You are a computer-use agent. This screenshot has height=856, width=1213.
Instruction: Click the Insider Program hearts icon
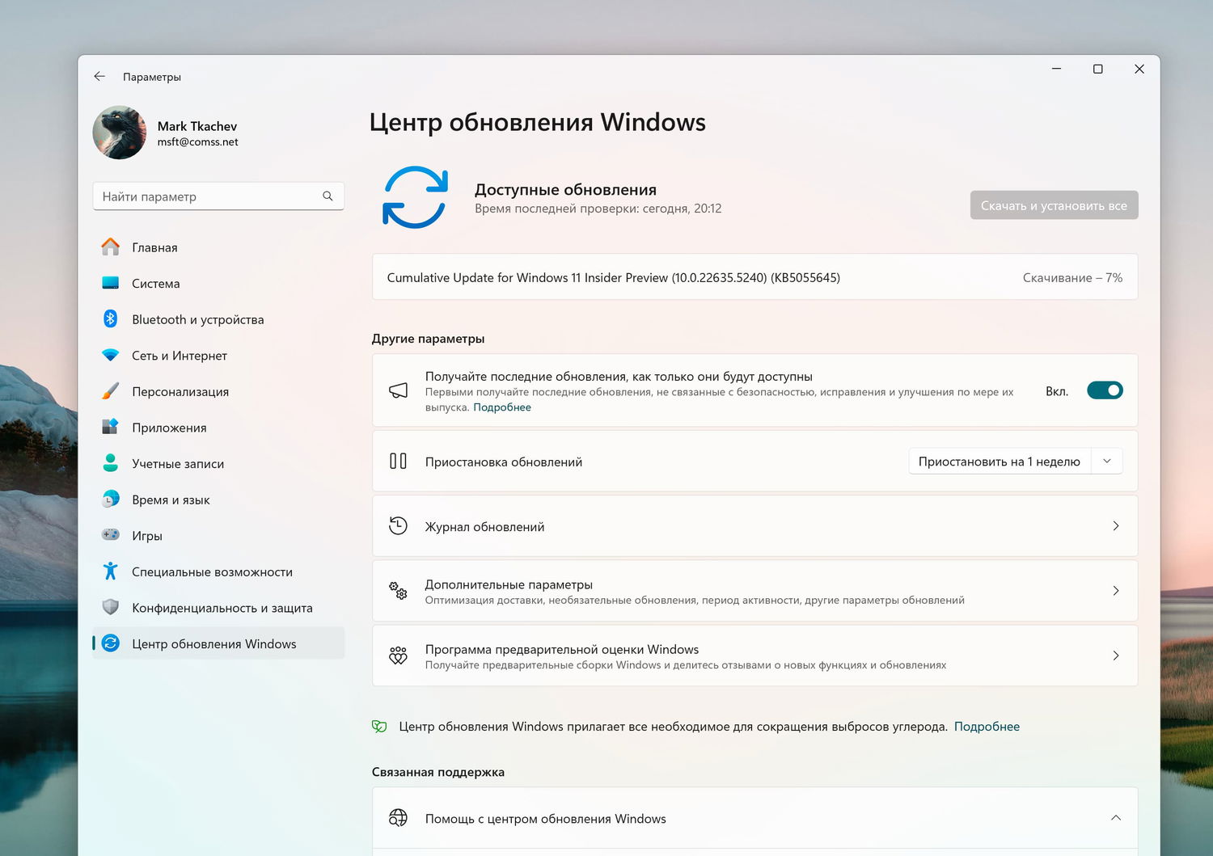tap(398, 656)
